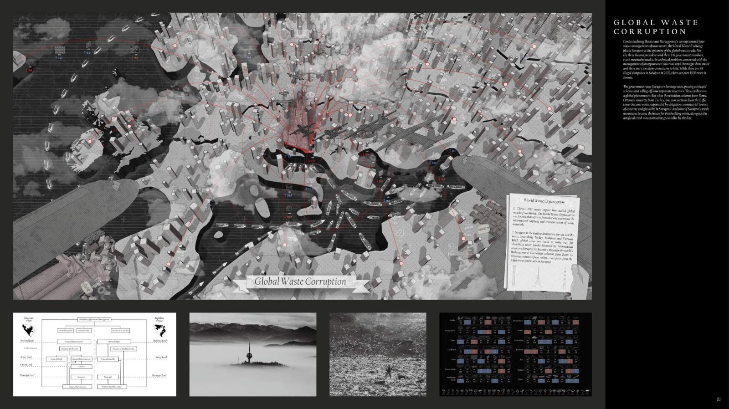Click the first description paragraph about Bosnia's corruption
This screenshot has height=409, width=729.
(666, 59)
